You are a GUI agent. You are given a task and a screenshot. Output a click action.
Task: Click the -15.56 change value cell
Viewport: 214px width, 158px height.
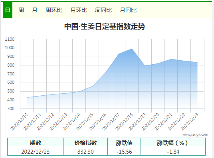pyautogui.click(x=124, y=152)
